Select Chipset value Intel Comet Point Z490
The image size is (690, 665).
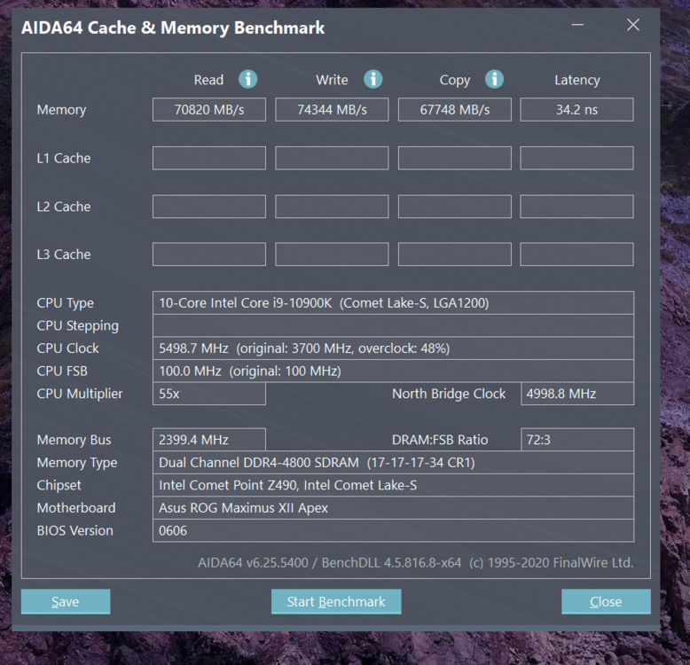click(394, 485)
